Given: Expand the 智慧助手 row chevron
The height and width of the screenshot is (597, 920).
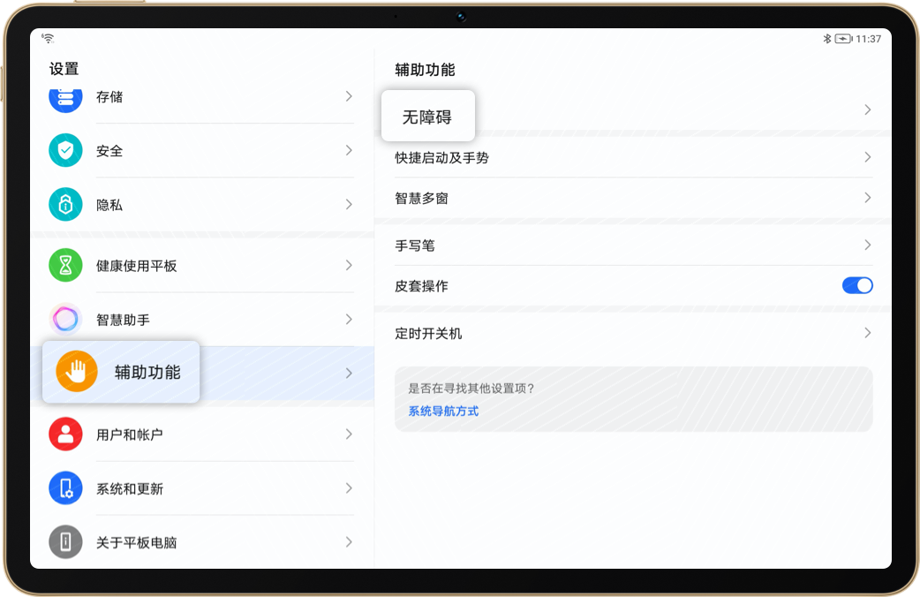Looking at the screenshot, I should coord(349,320).
